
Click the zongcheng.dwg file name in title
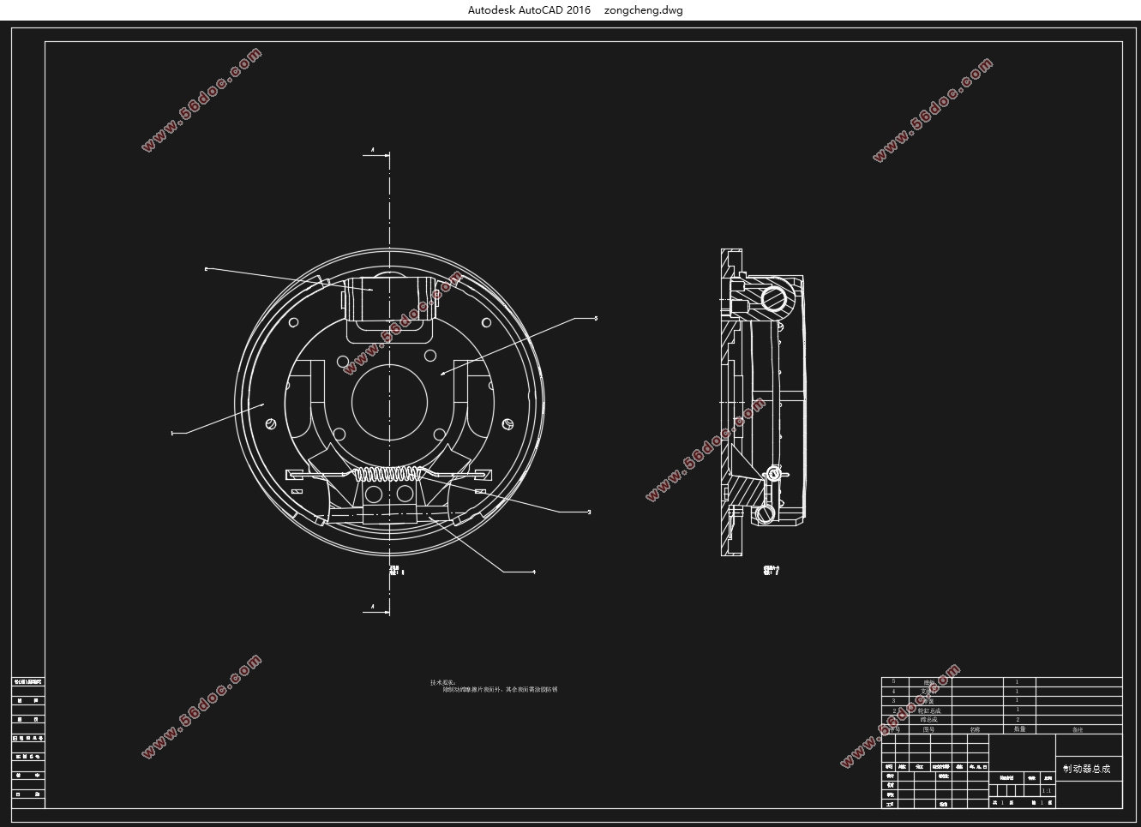(643, 10)
